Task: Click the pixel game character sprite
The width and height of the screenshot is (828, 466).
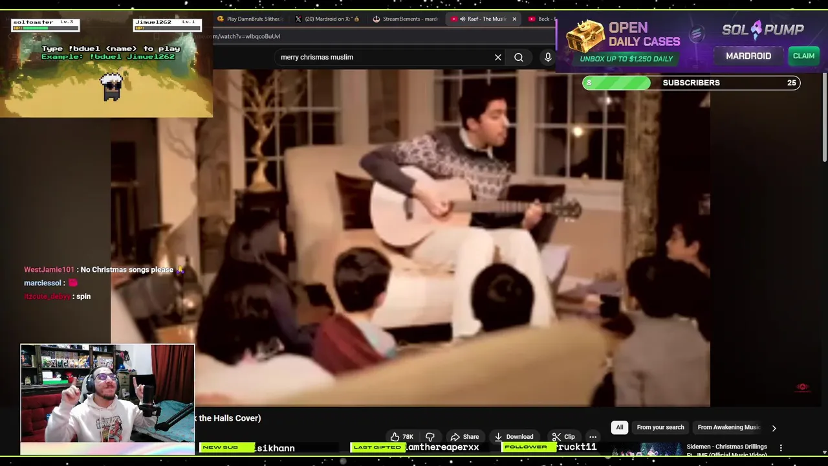Action: click(112, 87)
